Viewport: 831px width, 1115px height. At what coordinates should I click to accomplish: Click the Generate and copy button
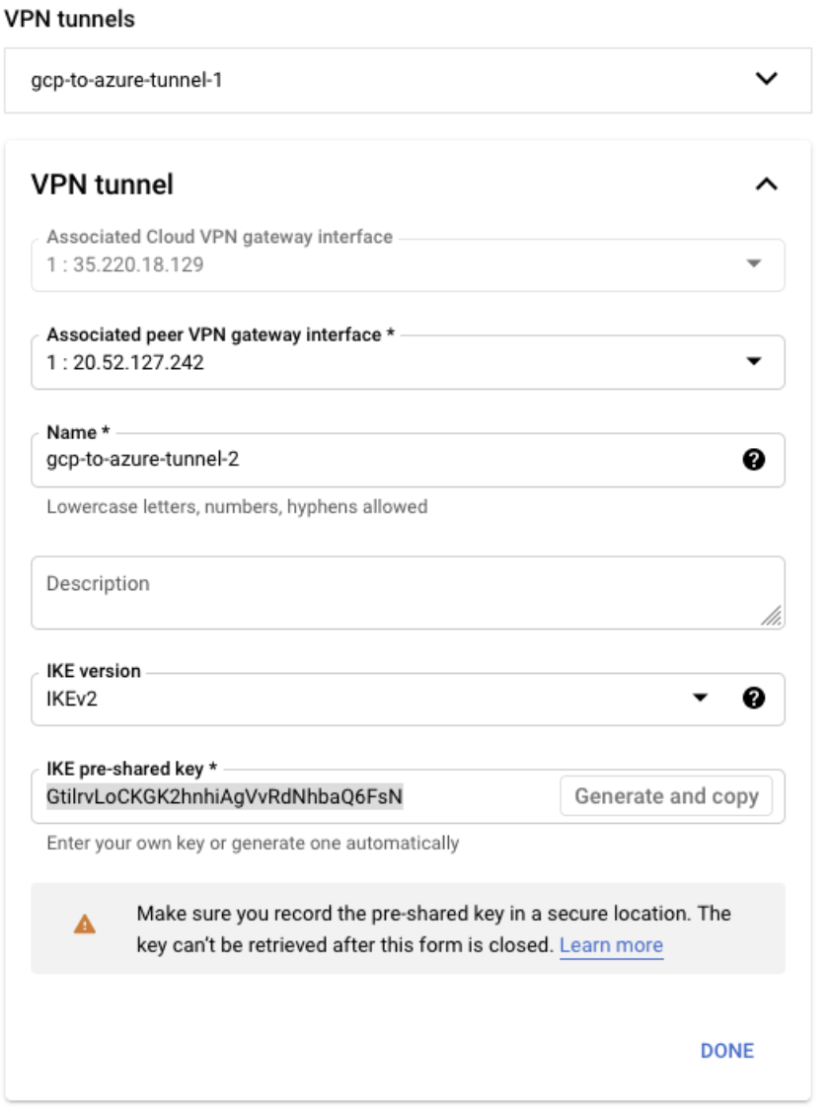[x=666, y=796]
